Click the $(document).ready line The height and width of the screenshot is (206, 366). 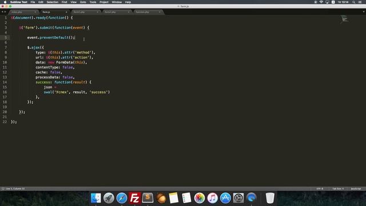coord(42,18)
